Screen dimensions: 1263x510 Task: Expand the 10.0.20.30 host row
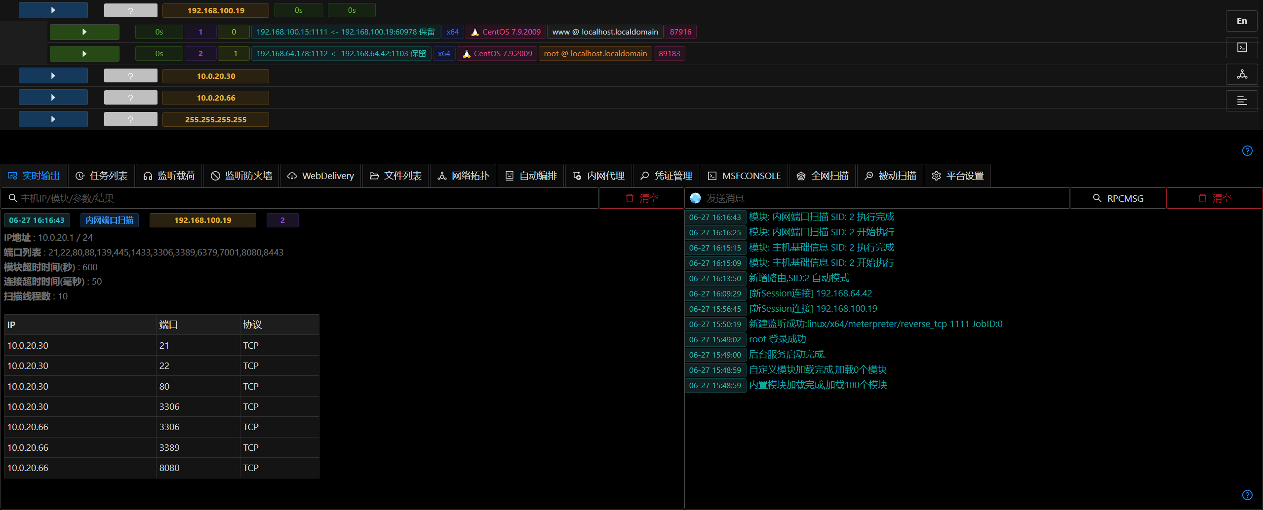[53, 76]
